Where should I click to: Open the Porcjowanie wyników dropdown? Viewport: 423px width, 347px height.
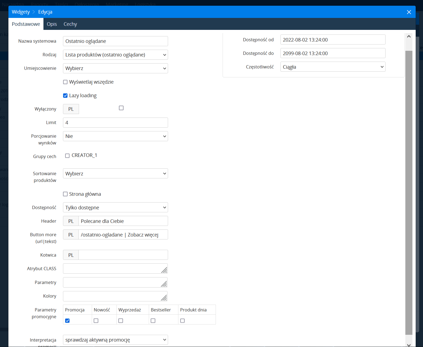[115, 136]
